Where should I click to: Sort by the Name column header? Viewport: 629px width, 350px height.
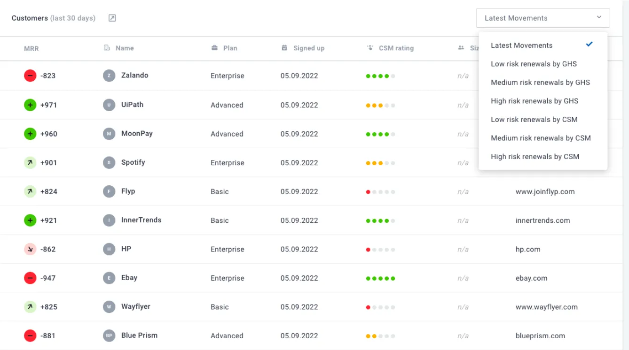pyautogui.click(x=125, y=48)
